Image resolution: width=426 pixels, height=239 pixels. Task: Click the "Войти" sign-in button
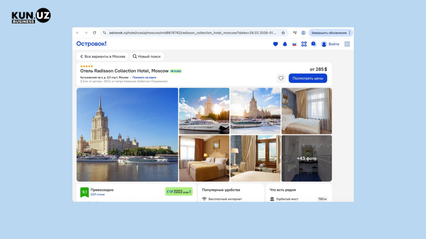[330, 44]
